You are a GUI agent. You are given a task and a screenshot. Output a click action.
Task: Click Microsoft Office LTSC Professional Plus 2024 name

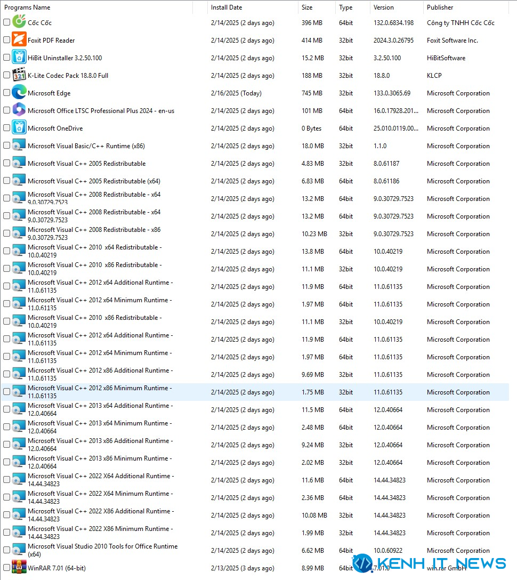click(x=101, y=110)
